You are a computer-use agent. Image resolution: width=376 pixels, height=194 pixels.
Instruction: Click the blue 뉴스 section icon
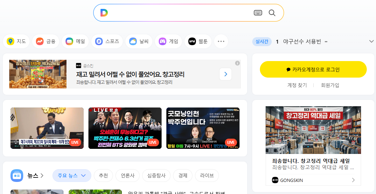(x=17, y=176)
